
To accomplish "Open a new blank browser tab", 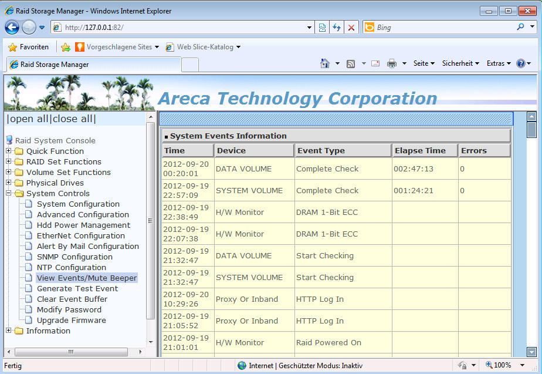I will [190, 65].
